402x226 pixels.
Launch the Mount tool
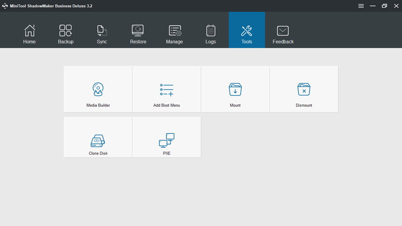235,89
